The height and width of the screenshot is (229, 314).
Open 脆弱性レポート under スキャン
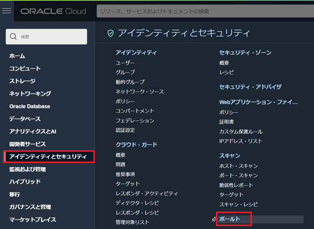click(236, 185)
